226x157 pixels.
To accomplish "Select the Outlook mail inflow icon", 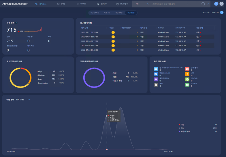I will [156, 74].
